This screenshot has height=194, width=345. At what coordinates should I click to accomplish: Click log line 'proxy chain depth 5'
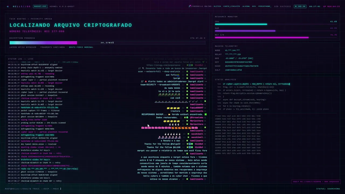tap(35, 68)
